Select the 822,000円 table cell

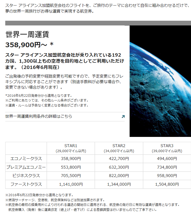[119, 176]
